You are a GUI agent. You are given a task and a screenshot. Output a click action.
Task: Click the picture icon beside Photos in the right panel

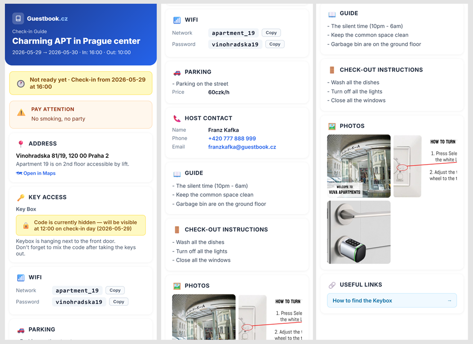332,126
